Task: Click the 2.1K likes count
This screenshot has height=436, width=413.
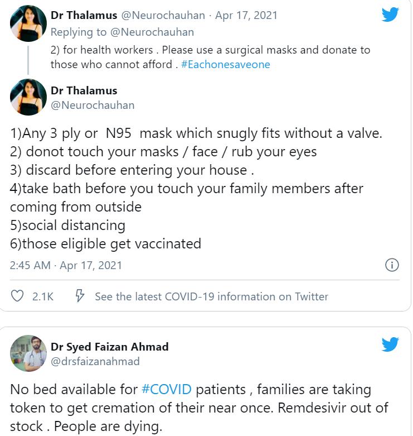Action: [x=43, y=296]
